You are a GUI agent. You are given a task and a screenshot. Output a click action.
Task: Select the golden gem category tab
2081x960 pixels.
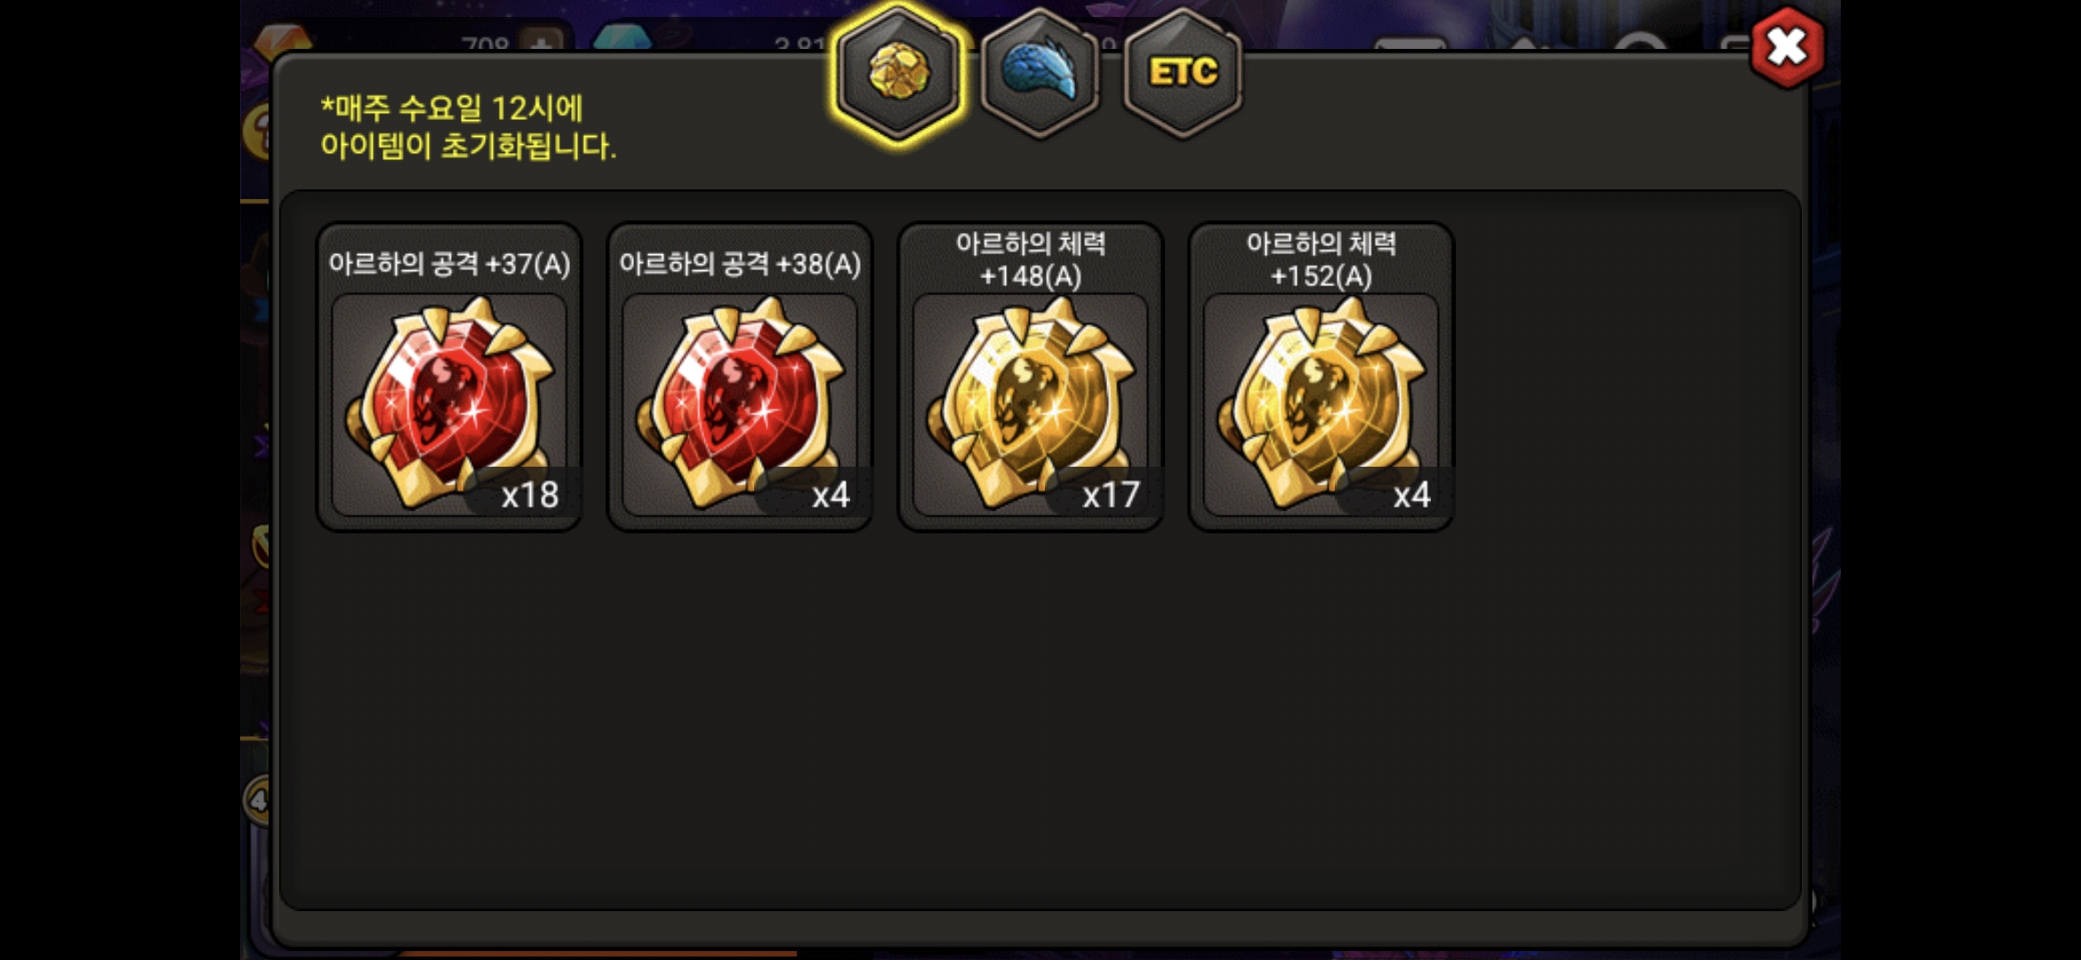[898, 73]
